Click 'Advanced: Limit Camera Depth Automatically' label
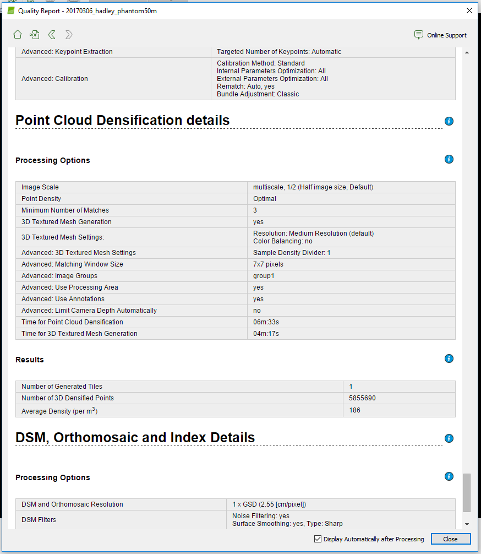The image size is (481, 554). (89, 311)
